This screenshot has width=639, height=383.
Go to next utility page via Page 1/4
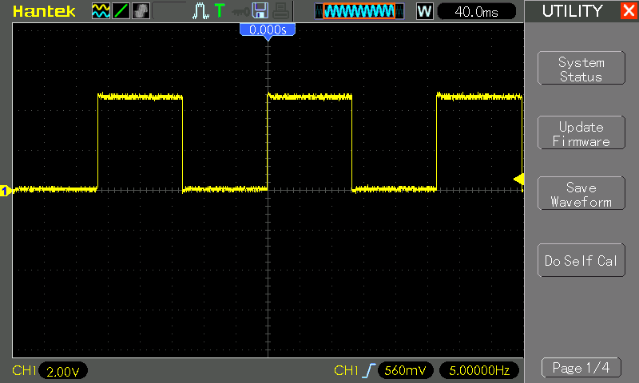[x=581, y=368]
